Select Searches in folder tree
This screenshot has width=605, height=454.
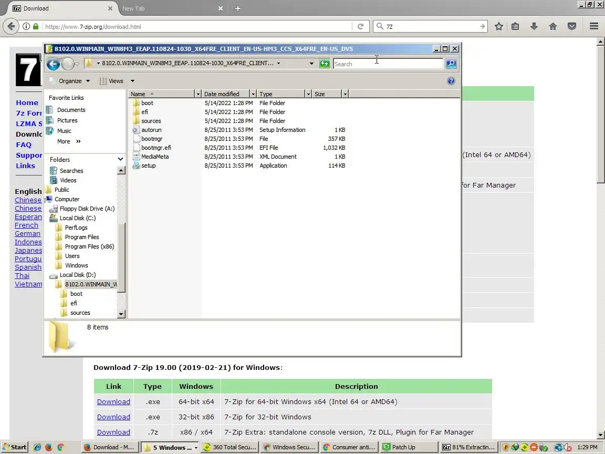71,171
